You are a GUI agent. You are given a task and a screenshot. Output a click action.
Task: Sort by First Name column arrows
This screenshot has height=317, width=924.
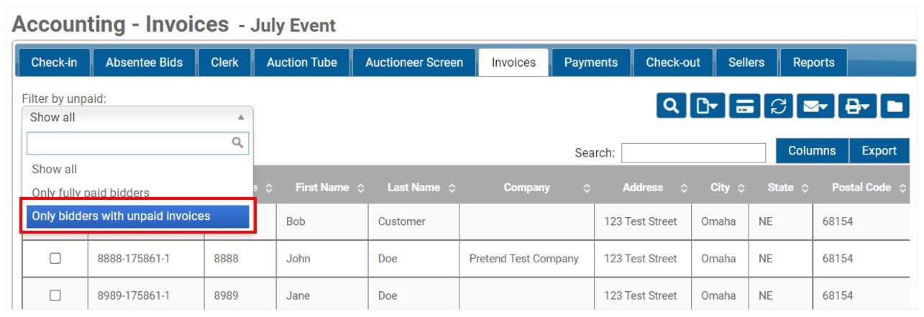[361, 188]
